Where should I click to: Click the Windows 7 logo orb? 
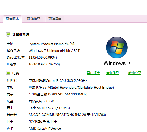pos(117,47)
